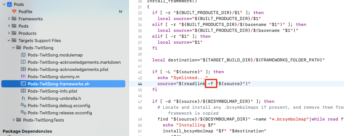Viewport: 344px width, 136px height.
Task: Click the acknowledgements.markdown file icon
Action: [x=23, y=62]
